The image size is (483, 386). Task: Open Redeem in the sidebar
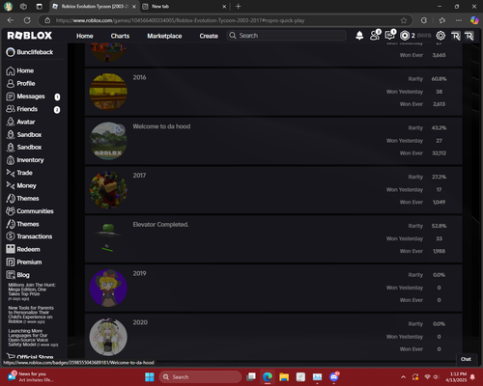point(23,249)
